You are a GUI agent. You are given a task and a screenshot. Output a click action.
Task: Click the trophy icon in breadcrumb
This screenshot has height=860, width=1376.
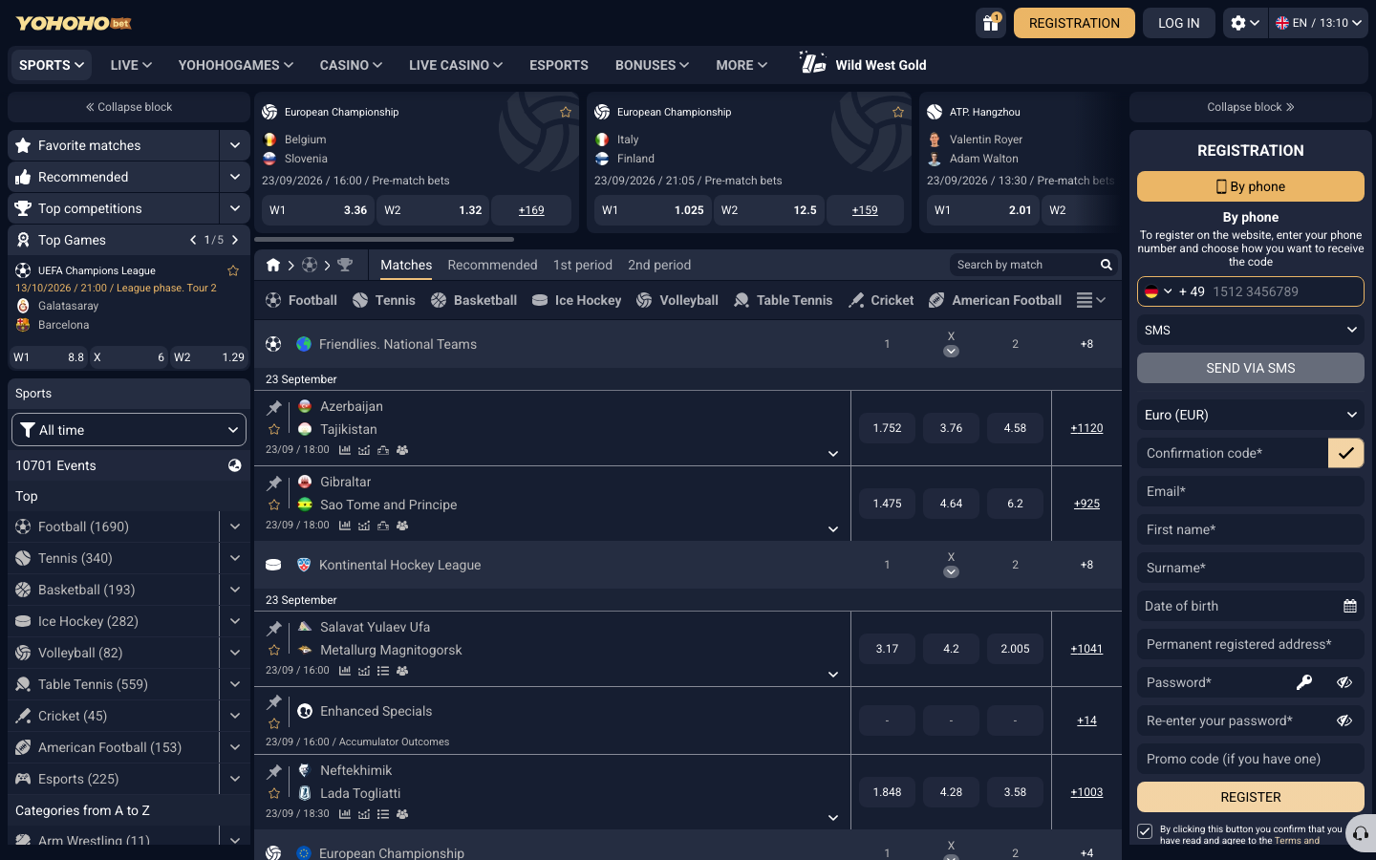[345, 265]
